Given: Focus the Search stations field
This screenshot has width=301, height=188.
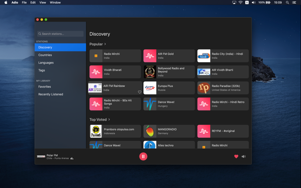Looking at the screenshot, I should [60, 34].
